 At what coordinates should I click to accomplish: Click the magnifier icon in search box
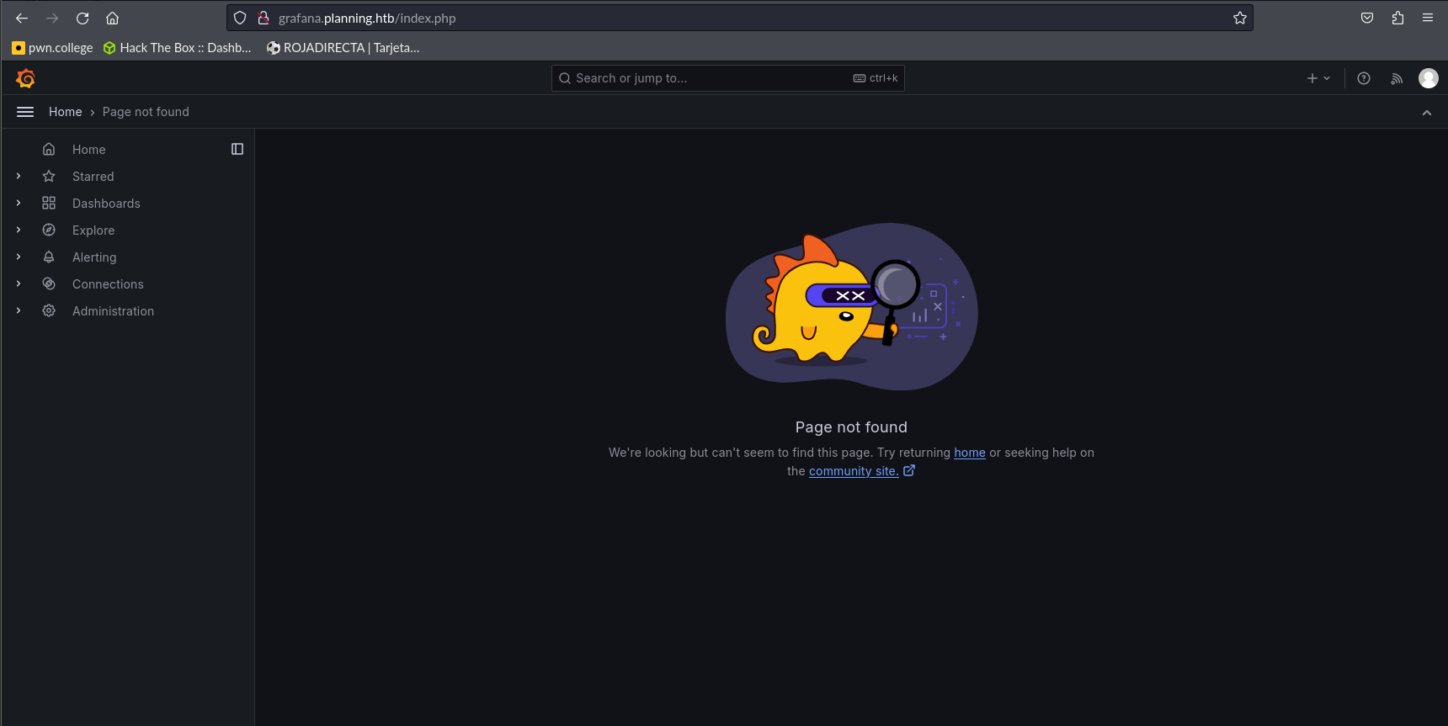(565, 78)
